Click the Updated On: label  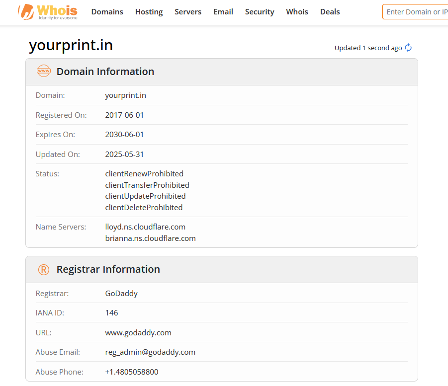pyautogui.click(x=58, y=154)
